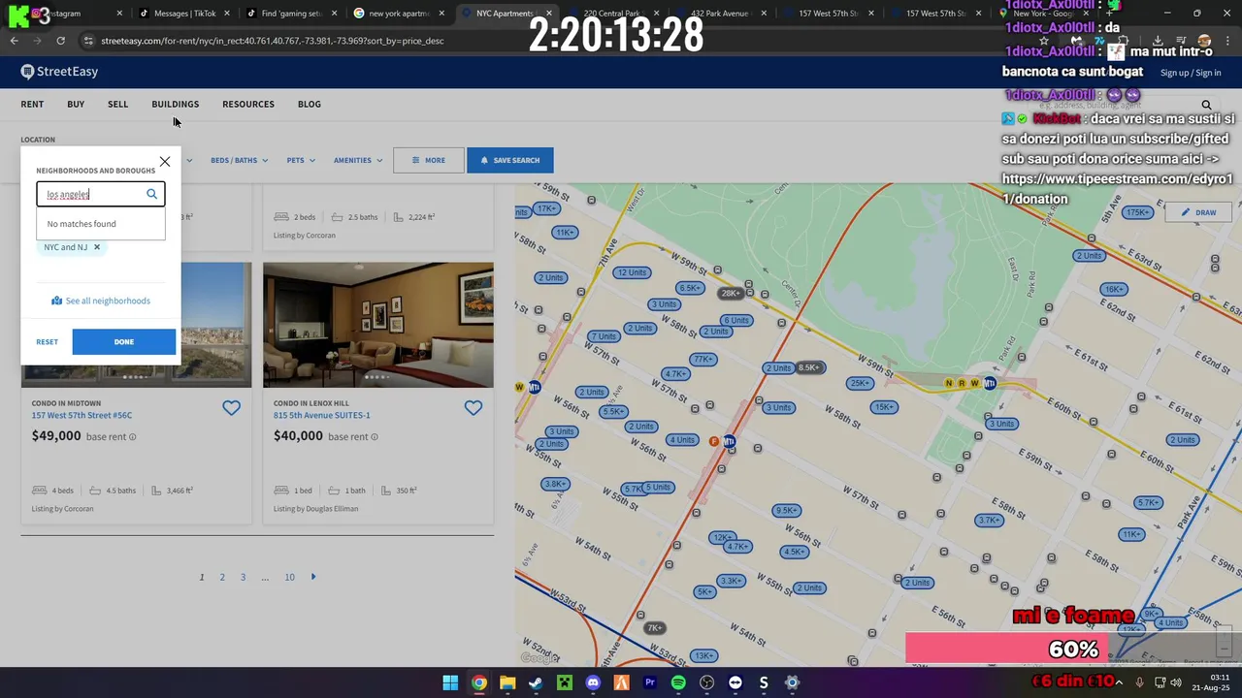This screenshot has width=1242, height=698.
Task: Click base rent info icon for $49,000 listing
Action: click(x=133, y=437)
